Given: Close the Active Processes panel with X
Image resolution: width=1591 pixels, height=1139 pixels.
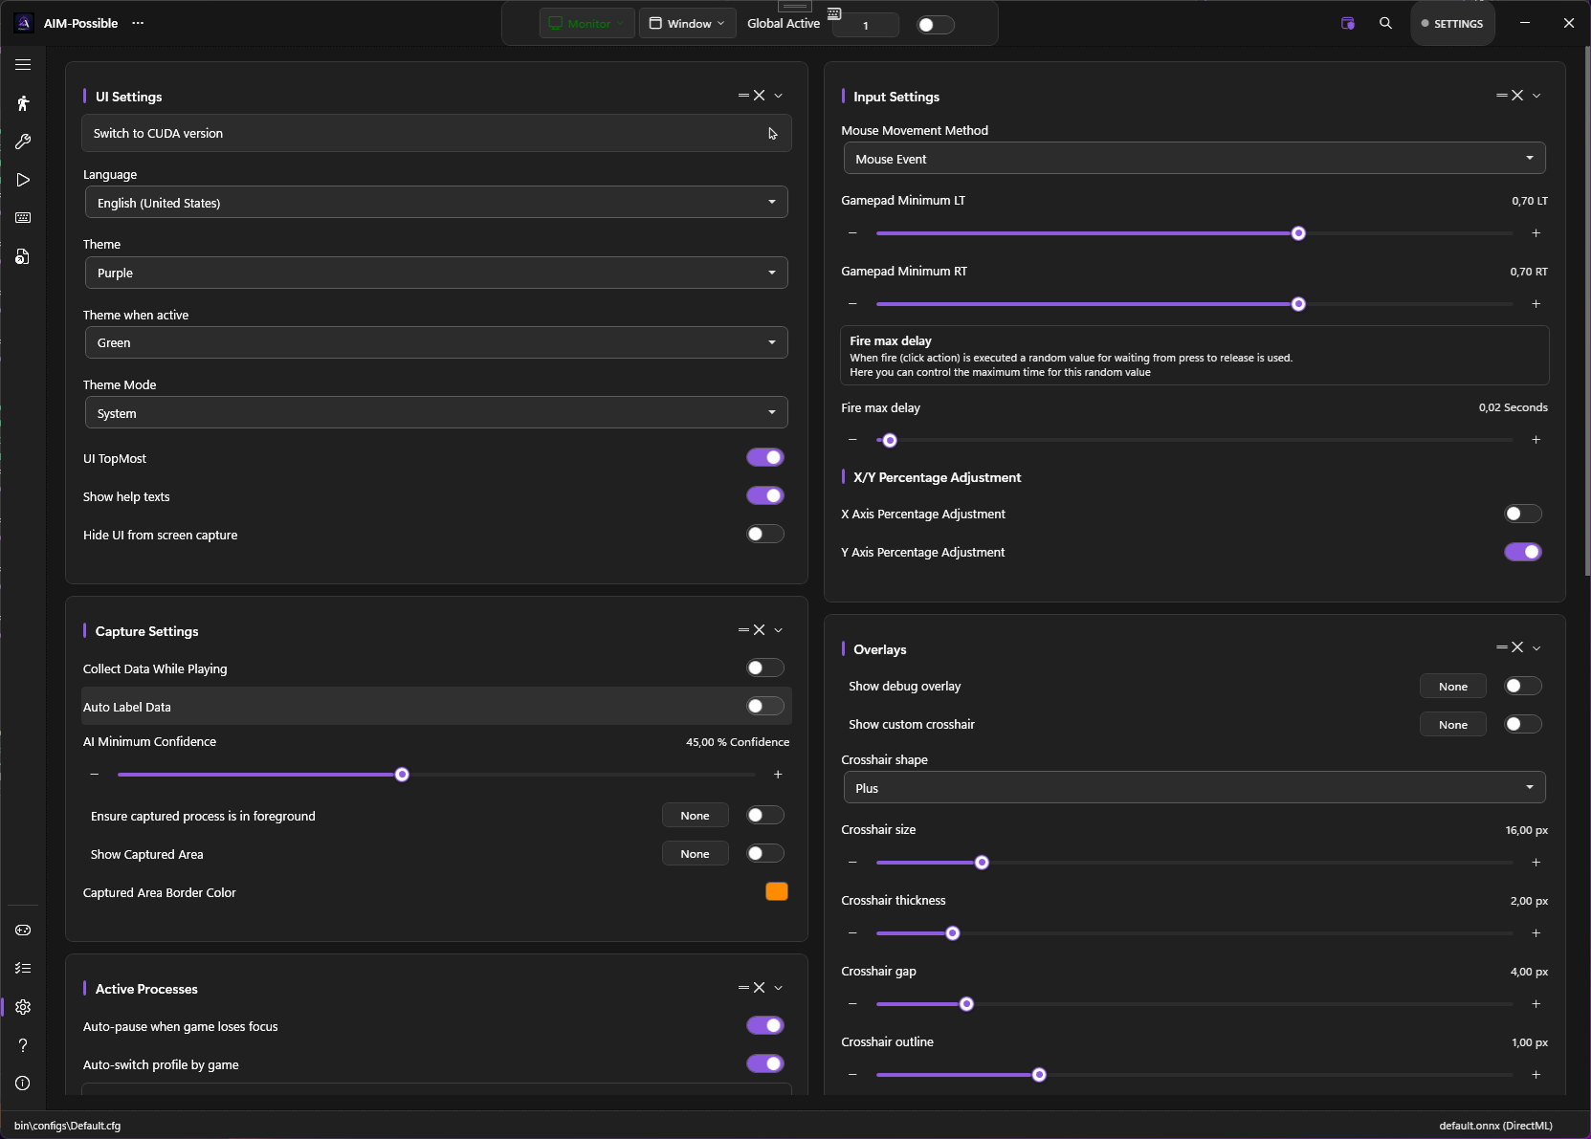Looking at the screenshot, I should point(760,988).
